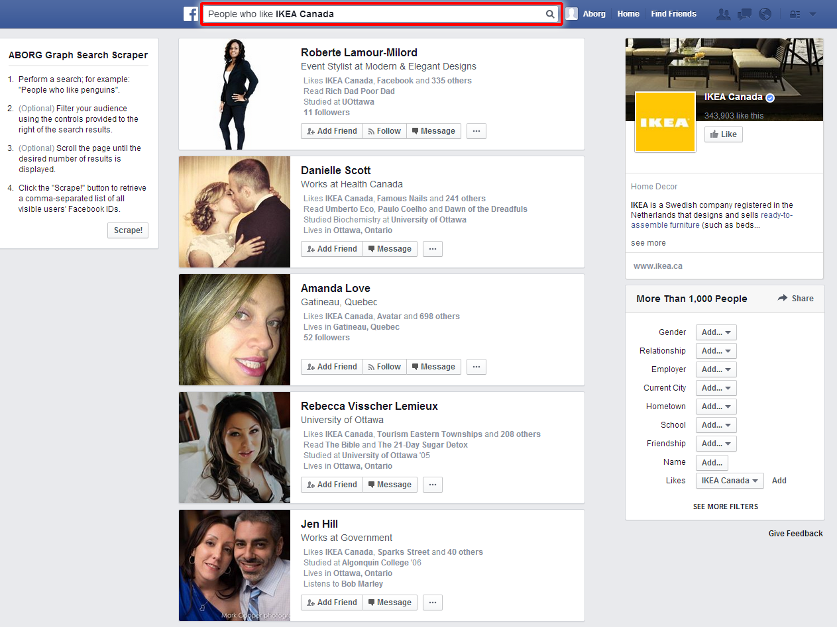Open Rich Dad Poor Dad book link
837x627 pixels.
360,91
